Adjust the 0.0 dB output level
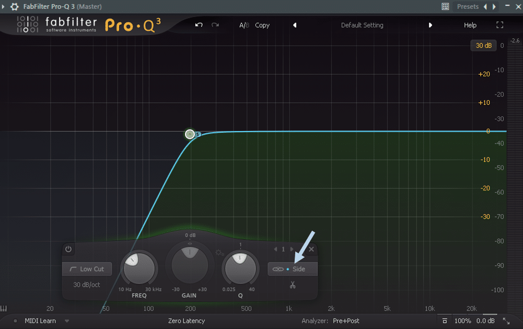523x329 pixels. coord(485,321)
